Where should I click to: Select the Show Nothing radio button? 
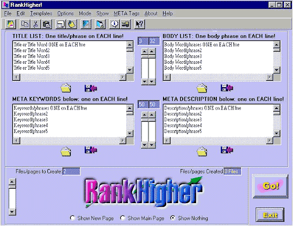tap(173, 218)
